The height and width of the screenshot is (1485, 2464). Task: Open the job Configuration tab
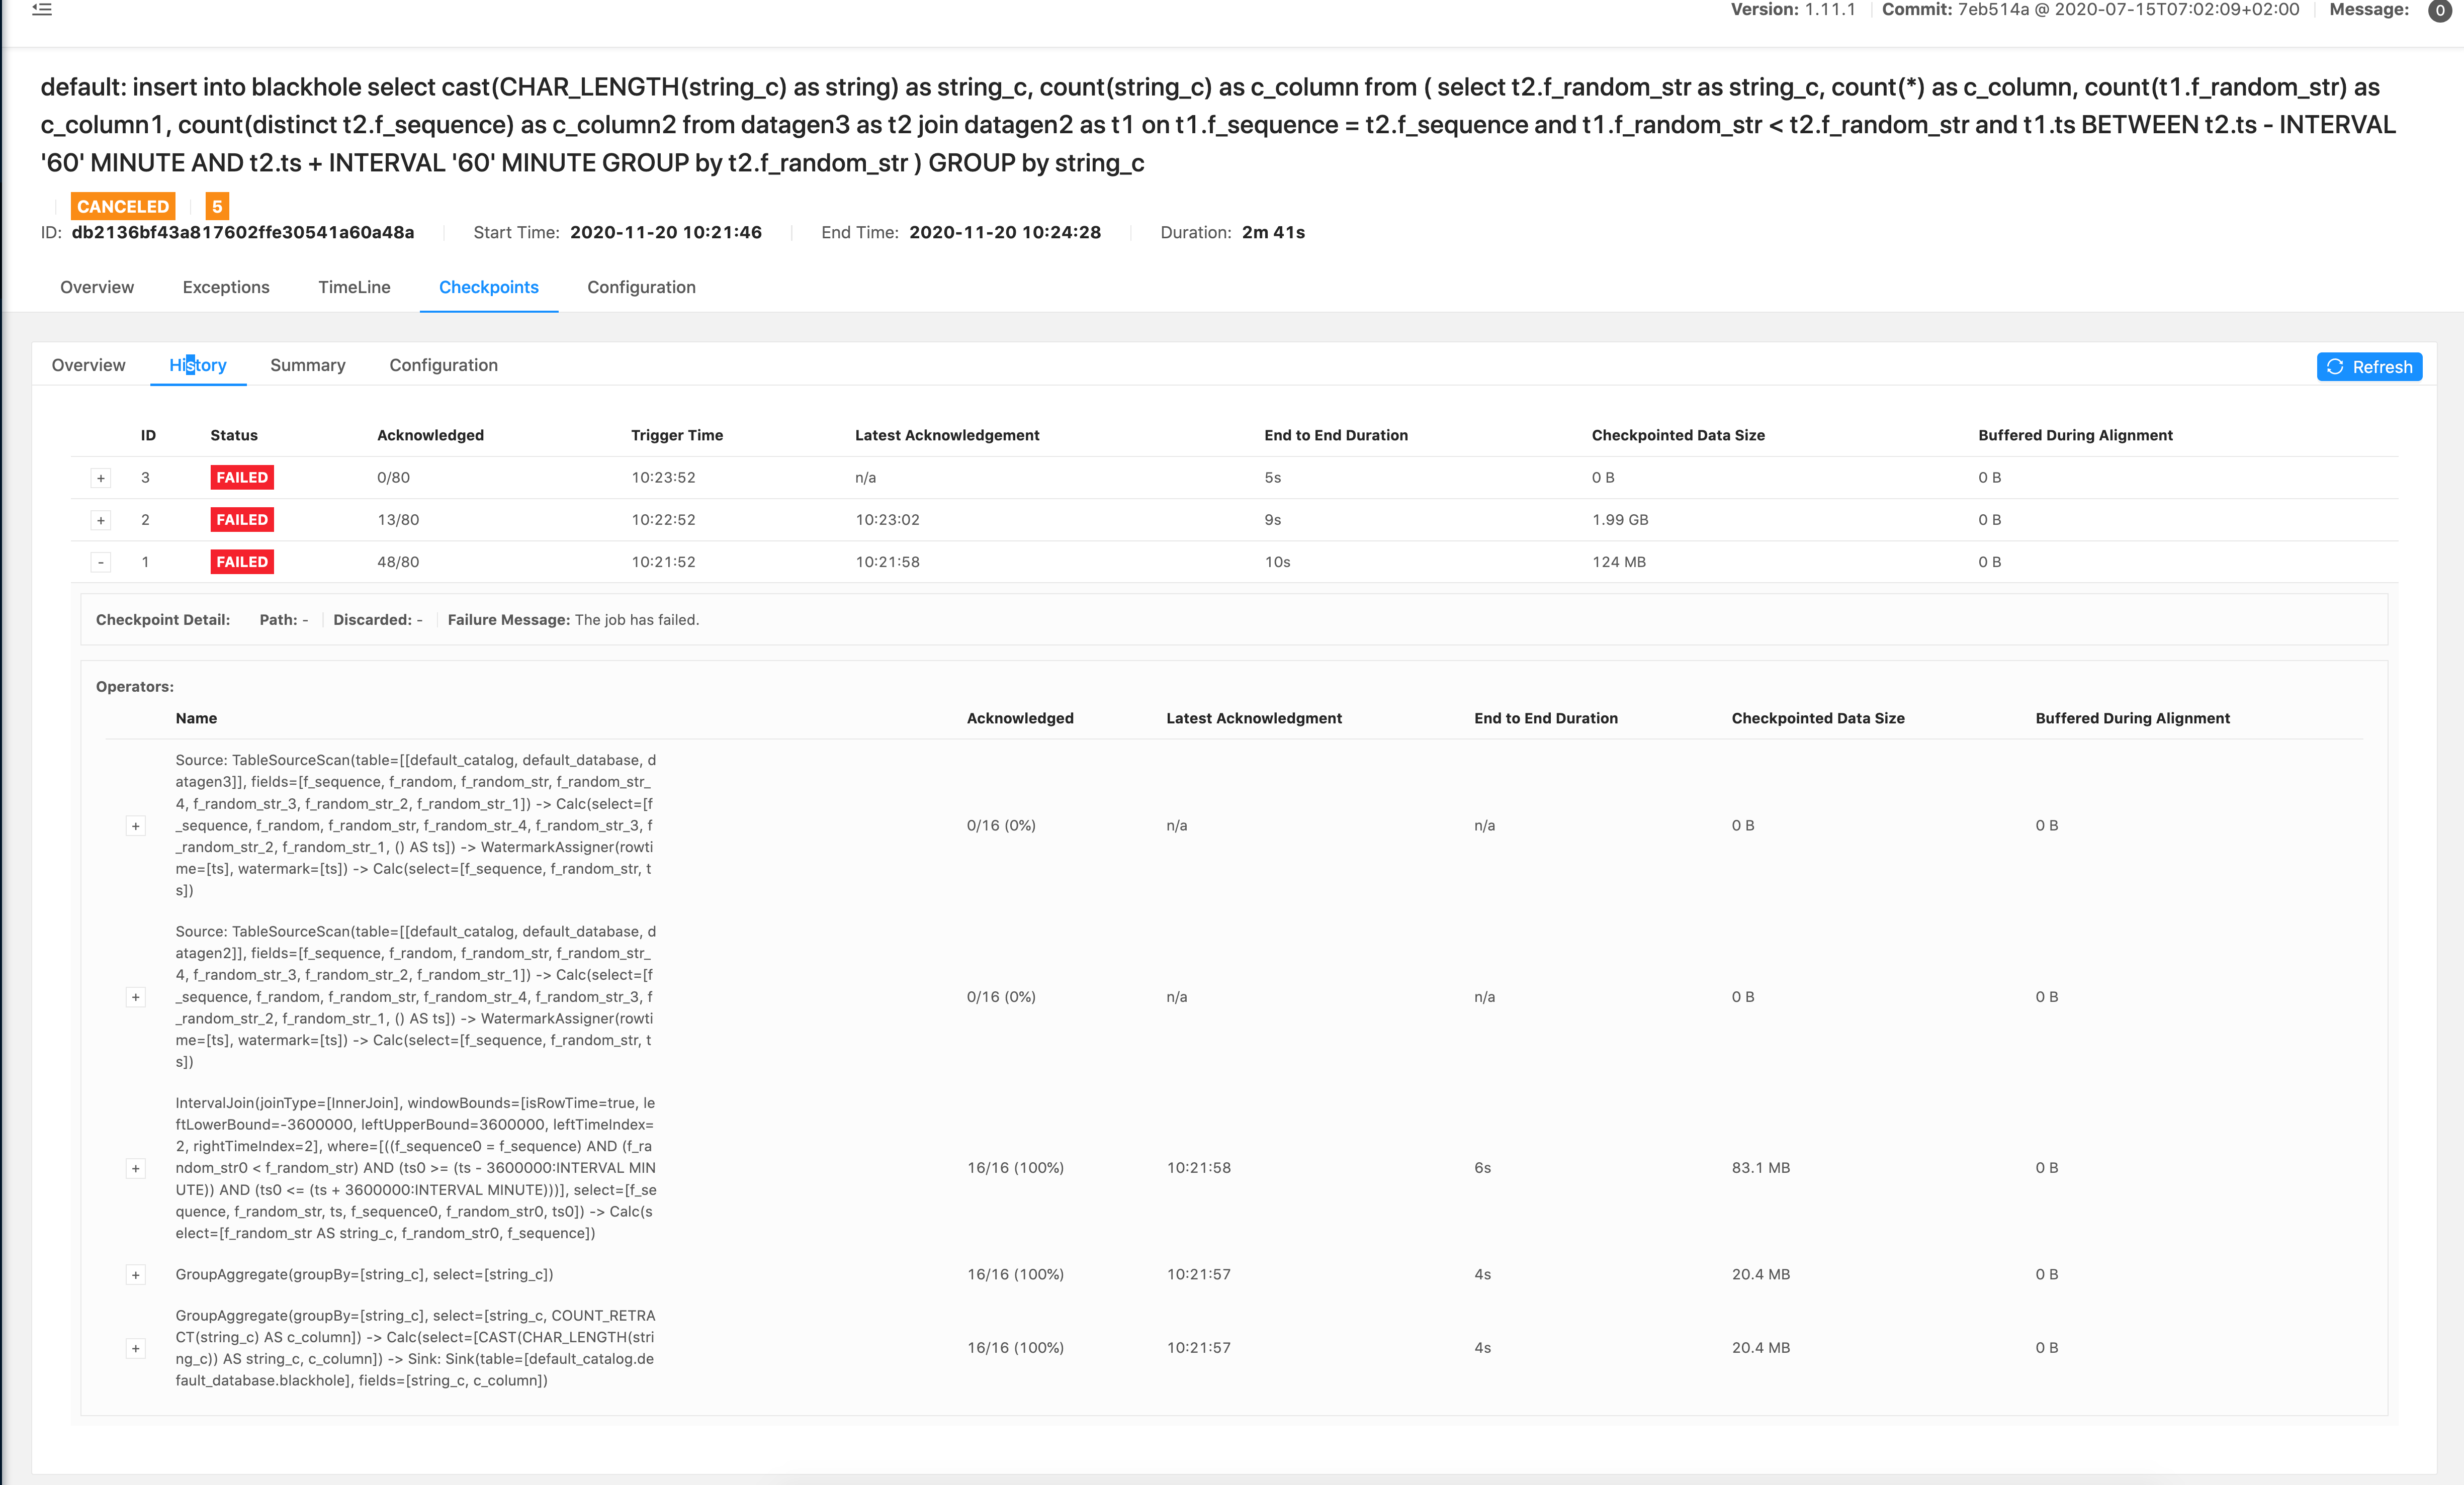pyautogui.click(x=641, y=287)
